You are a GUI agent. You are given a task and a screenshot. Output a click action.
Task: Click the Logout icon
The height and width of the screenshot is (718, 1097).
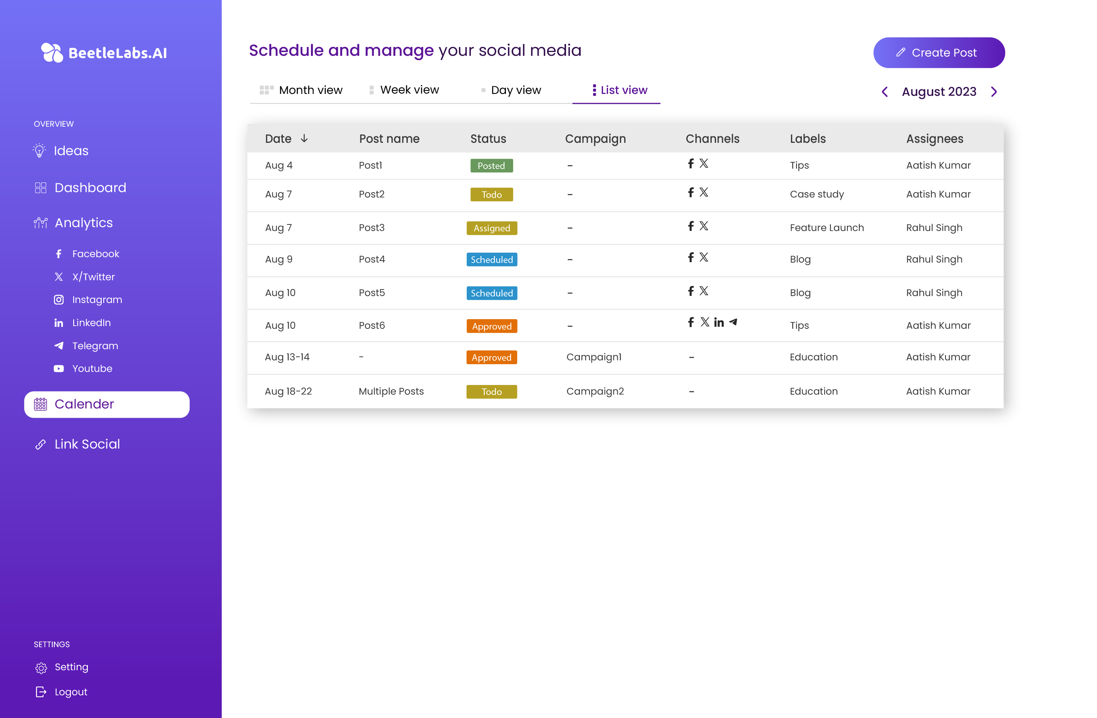(x=41, y=692)
